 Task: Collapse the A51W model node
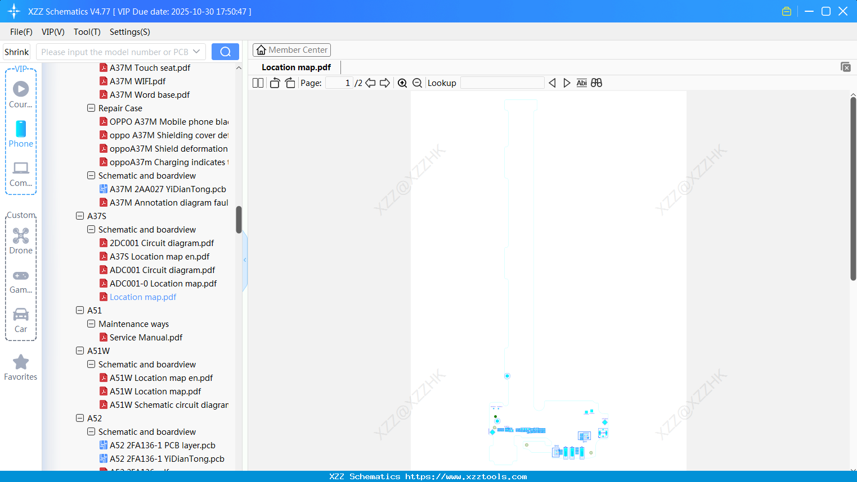coord(80,351)
